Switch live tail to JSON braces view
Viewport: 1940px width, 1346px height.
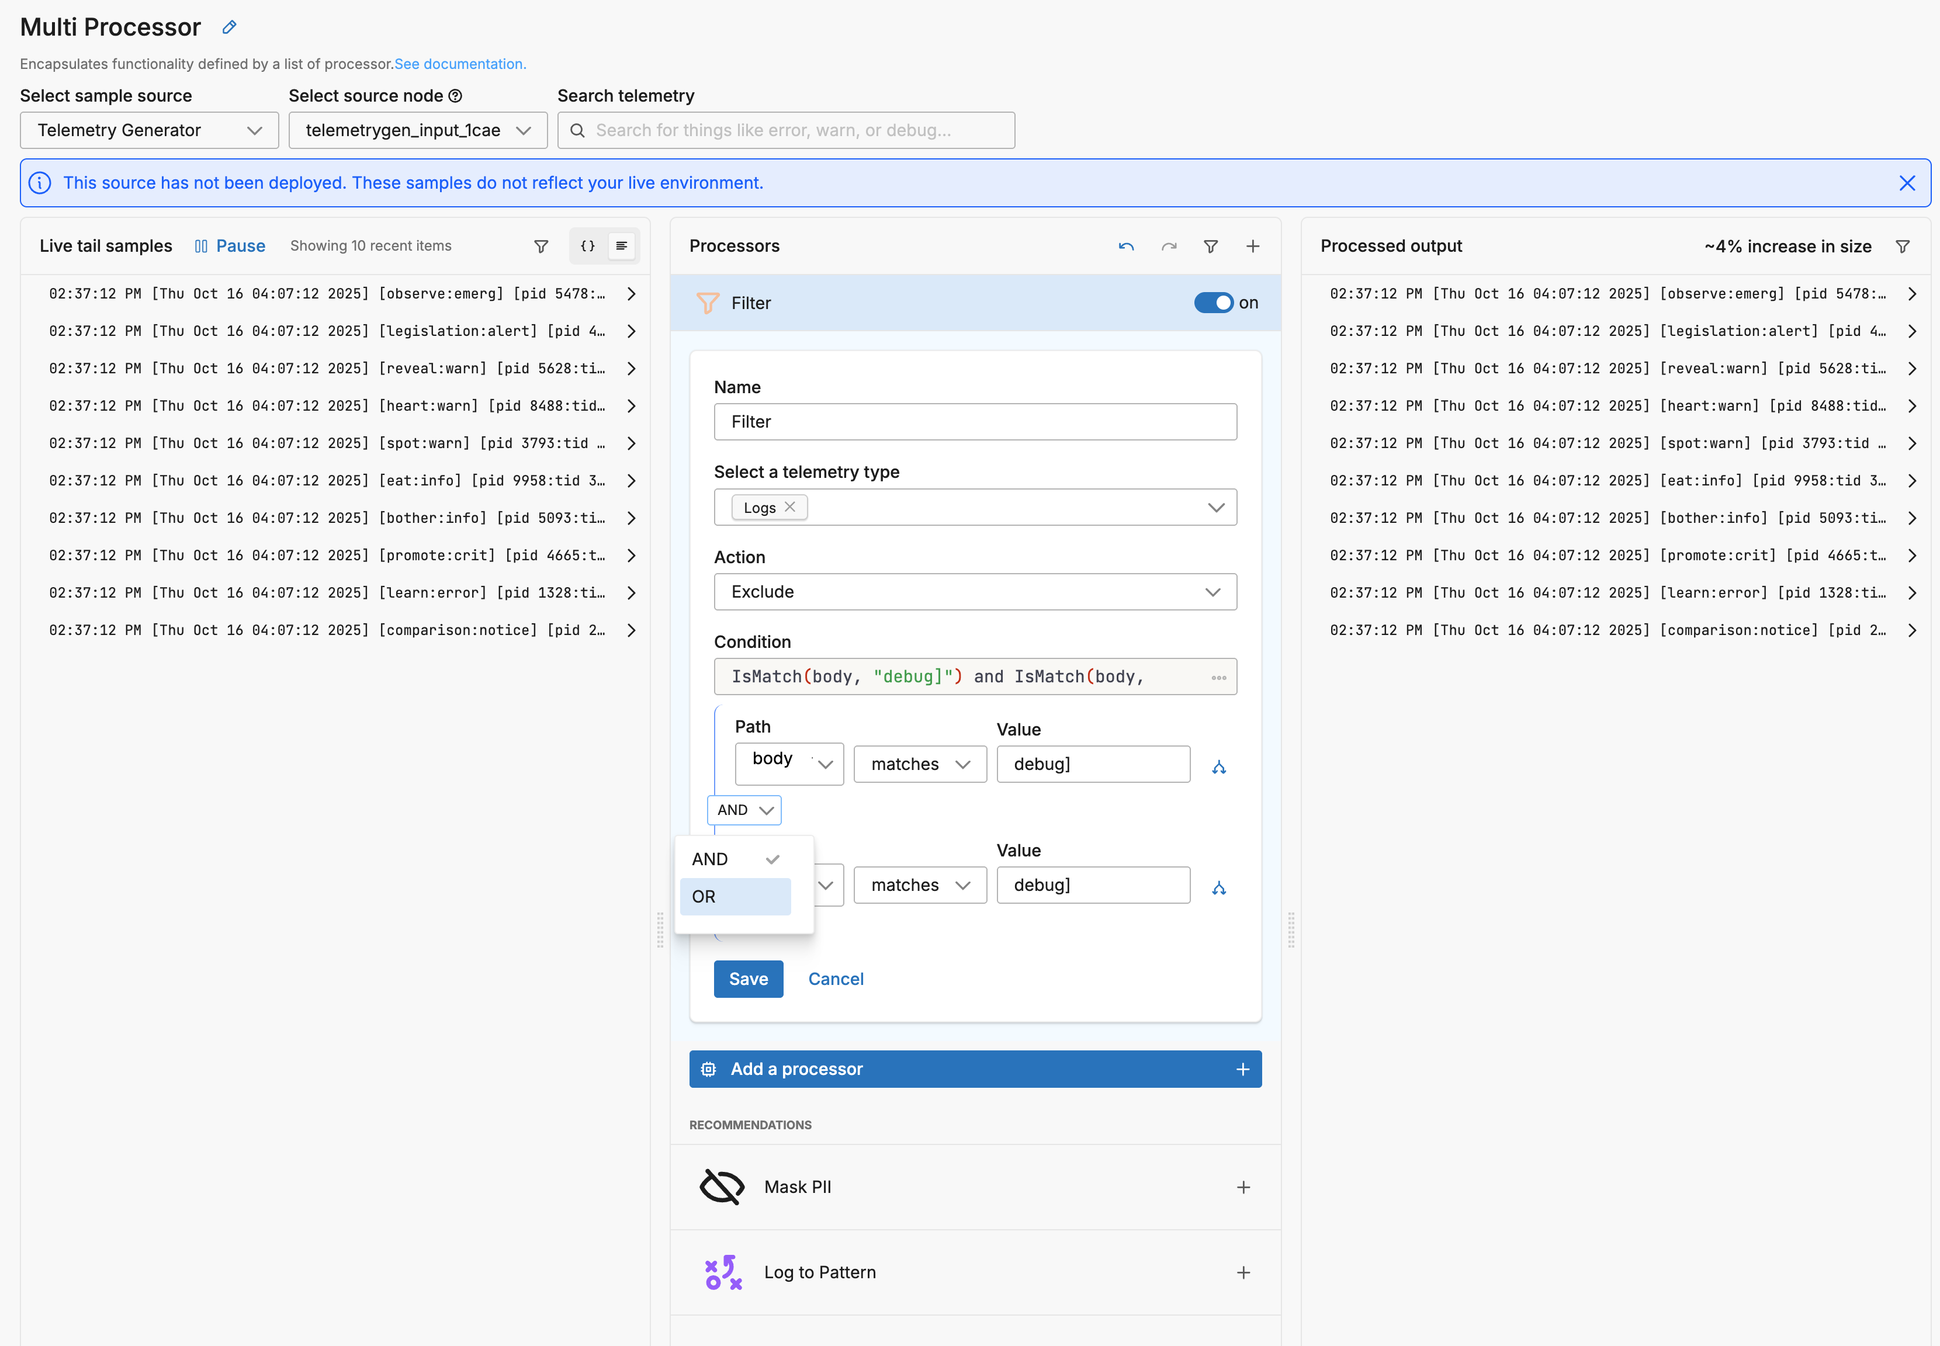point(588,247)
